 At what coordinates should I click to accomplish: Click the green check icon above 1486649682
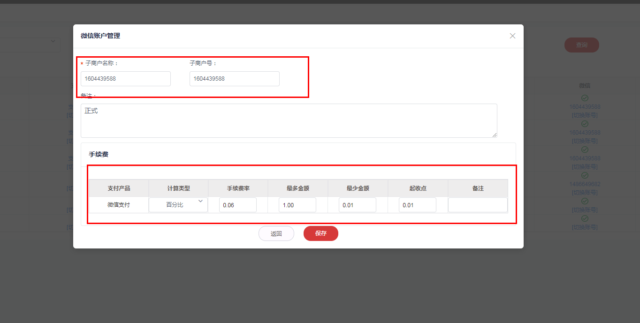pyautogui.click(x=585, y=175)
